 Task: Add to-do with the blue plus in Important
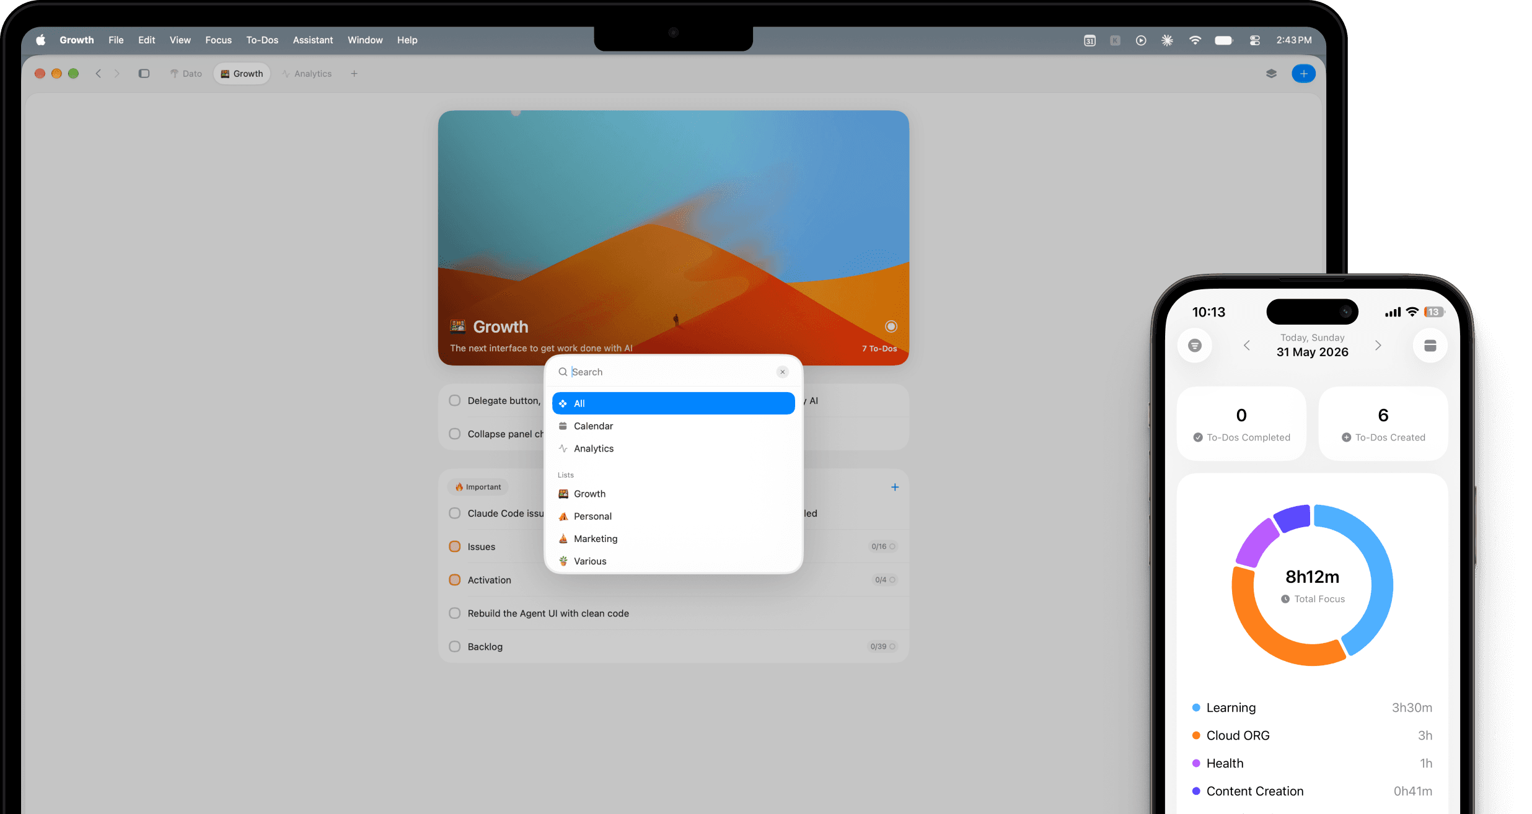[894, 487]
